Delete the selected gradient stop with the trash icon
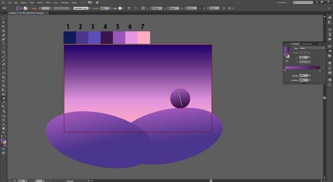The image size is (333, 182). click(323, 68)
